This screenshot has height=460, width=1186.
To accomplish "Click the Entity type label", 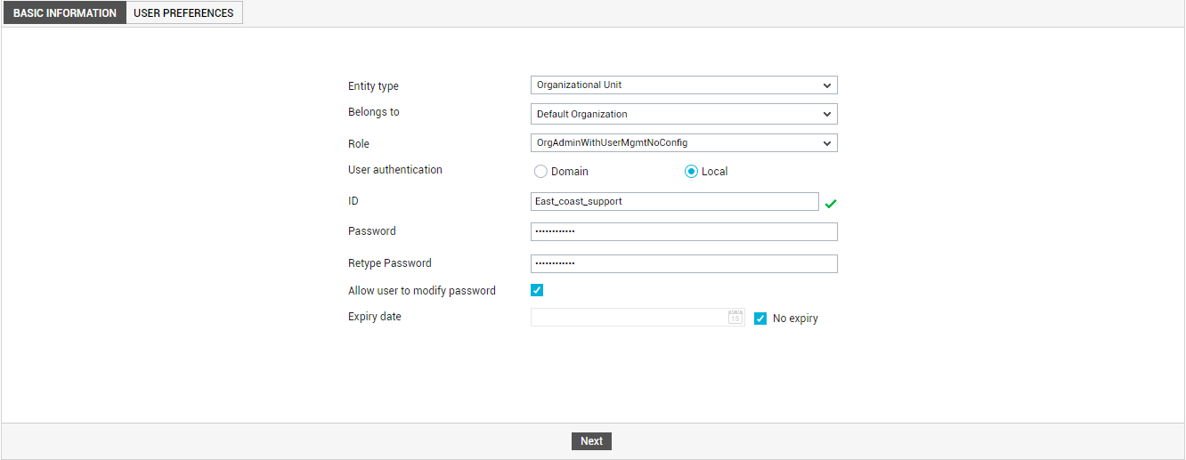I will pos(373,86).
